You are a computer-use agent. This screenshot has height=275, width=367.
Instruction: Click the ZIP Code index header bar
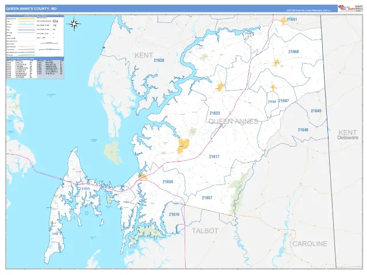coord(35,58)
